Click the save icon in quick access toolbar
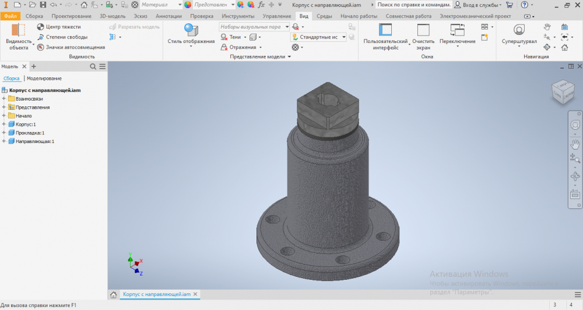This screenshot has height=310, width=583. [43, 5]
